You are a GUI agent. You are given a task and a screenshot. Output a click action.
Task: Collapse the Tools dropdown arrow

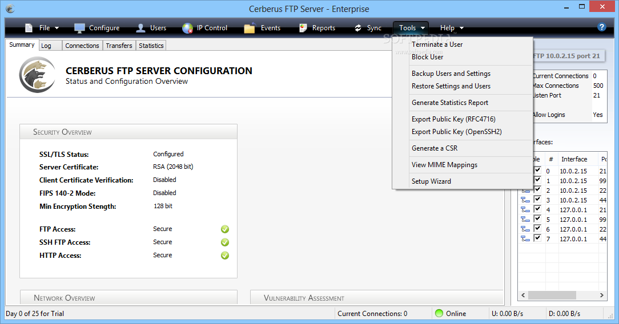point(423,28)
